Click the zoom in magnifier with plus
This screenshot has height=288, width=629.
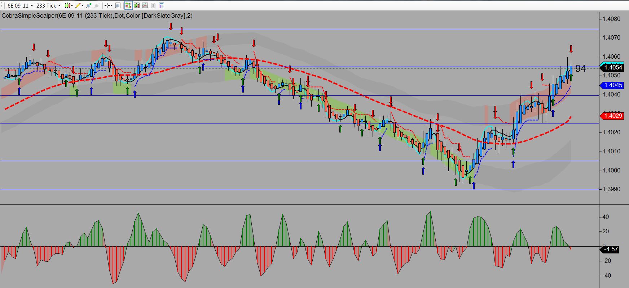point(89,5)
